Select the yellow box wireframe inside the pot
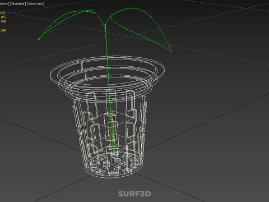Viewport: 269px width, 202px height. point(112,138)
